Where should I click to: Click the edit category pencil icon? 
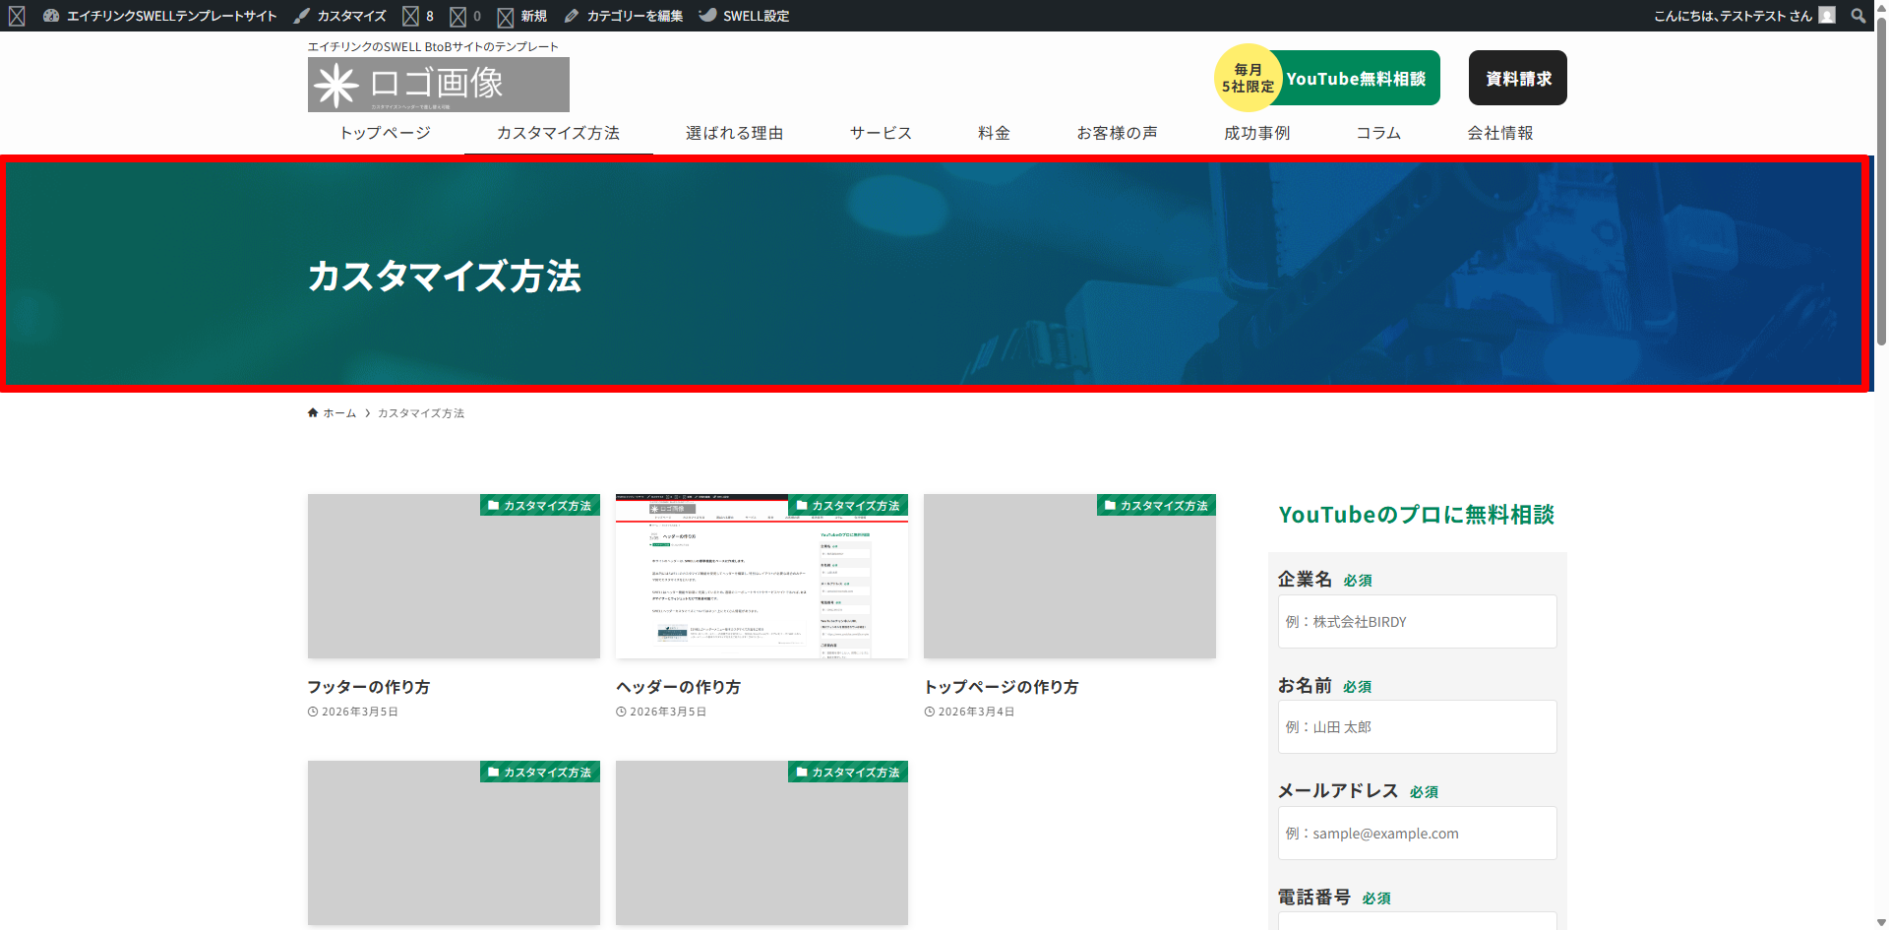tap(572, 16)
